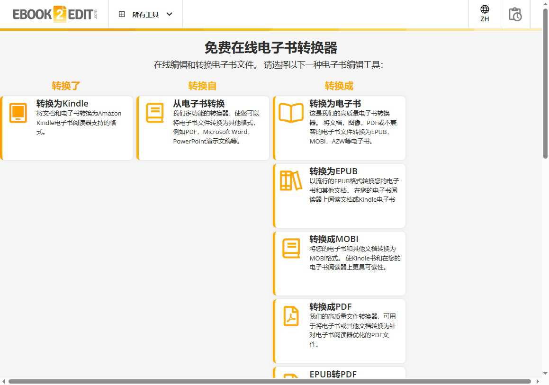Click the open-book icon for 转换为电子书
Viewport: 549px width, 385px height.
(291, 113)
